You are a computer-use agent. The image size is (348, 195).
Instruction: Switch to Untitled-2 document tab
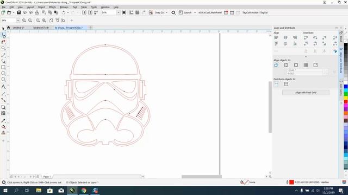(18, 28)
